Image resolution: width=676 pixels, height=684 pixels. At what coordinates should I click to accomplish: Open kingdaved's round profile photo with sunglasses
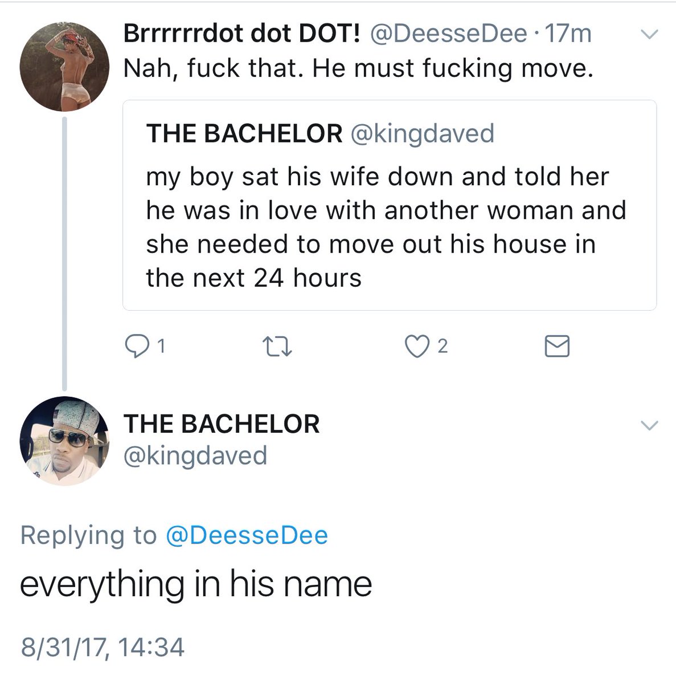tap(64, 441)
